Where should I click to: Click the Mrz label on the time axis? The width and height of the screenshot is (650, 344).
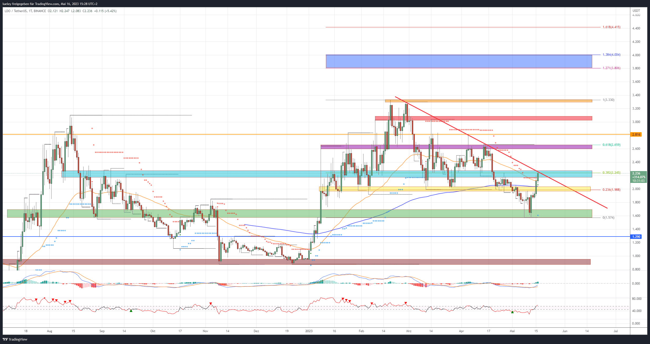tap(409, 331)
